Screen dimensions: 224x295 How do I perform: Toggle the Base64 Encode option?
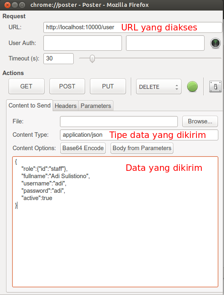83,148
